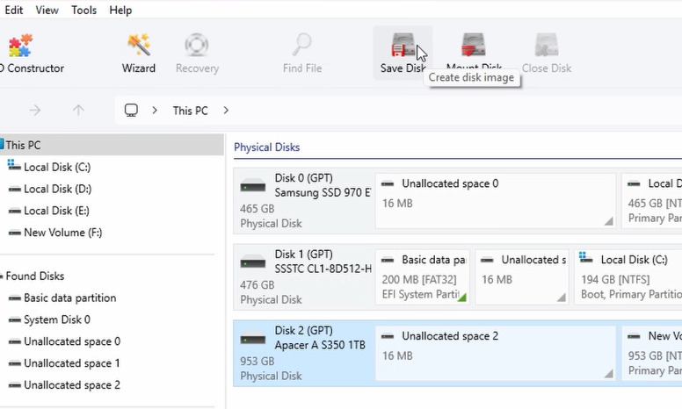Click the Recovery lifebuoy icon

coord(197,44)
